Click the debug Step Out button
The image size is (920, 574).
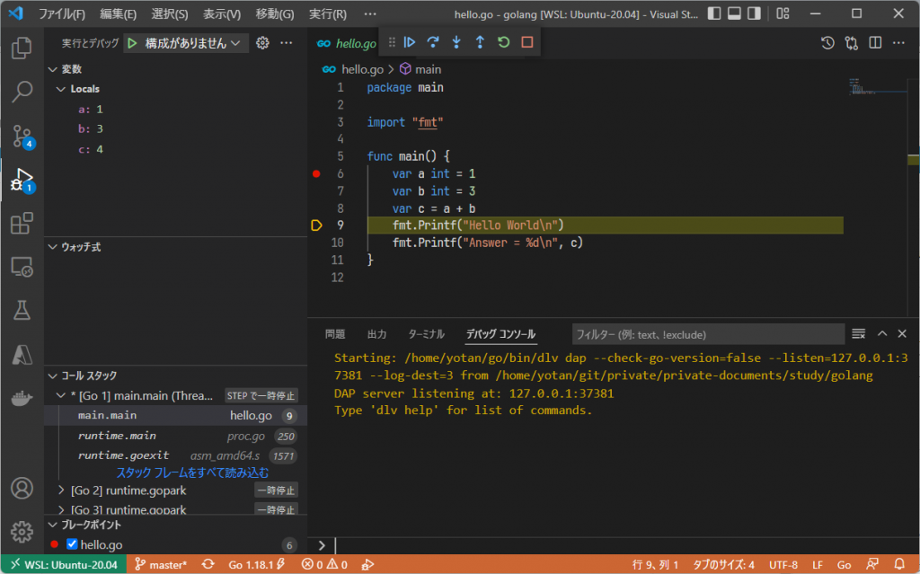tap(480, 42)
